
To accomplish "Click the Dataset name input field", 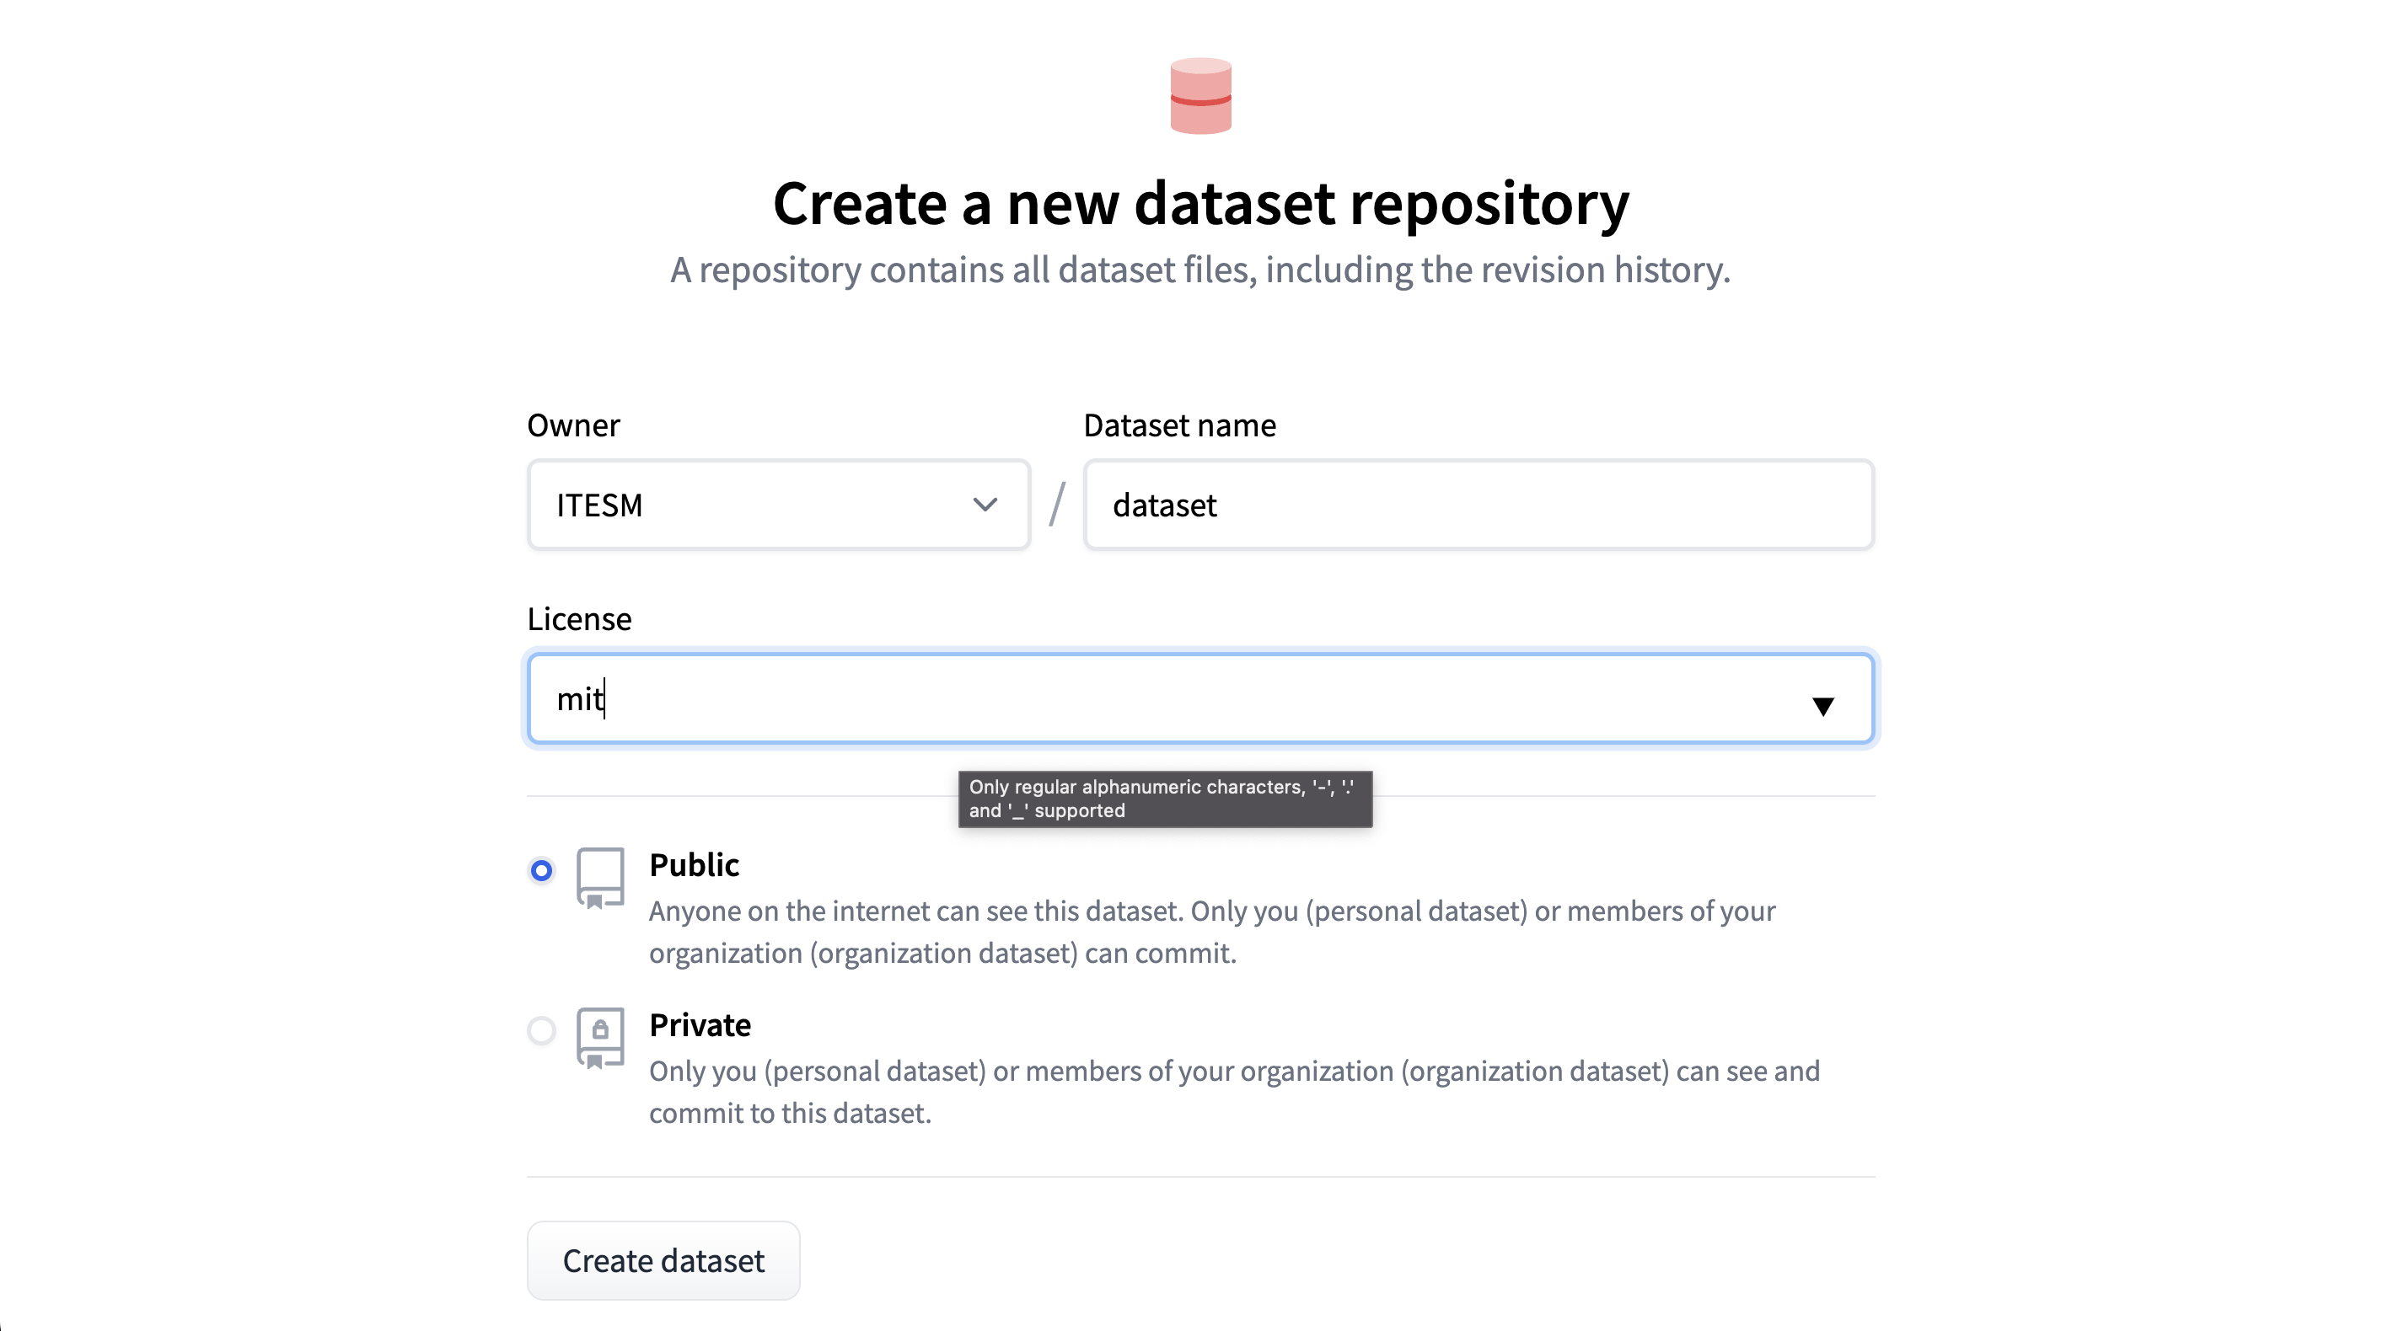I will tap(1478, 505).
